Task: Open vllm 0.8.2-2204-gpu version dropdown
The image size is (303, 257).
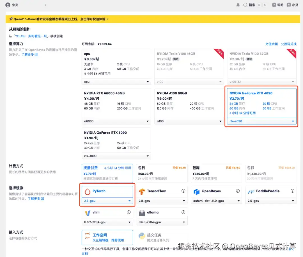Action: pyautogui.click(x=107, y=222)
